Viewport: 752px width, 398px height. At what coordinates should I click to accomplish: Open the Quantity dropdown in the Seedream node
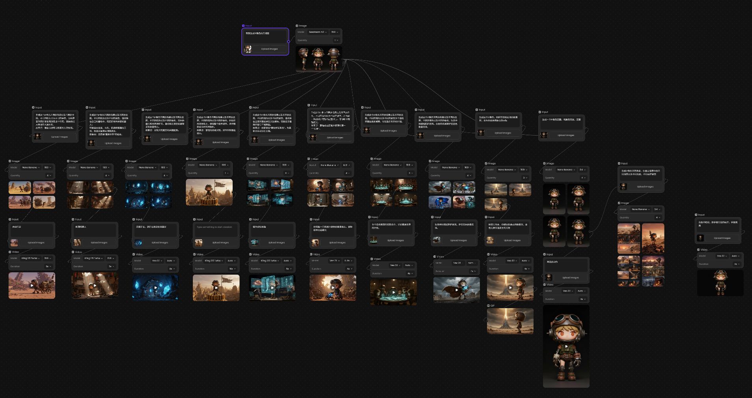[x=336, y=40]
